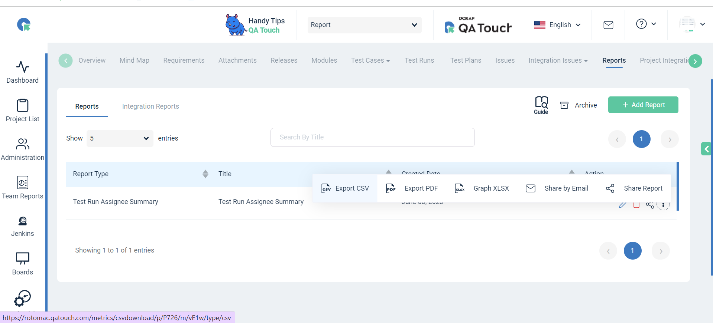Select page 1 in bottom pagination
Viewport: 713px width, 323px height.
point(633,251)
